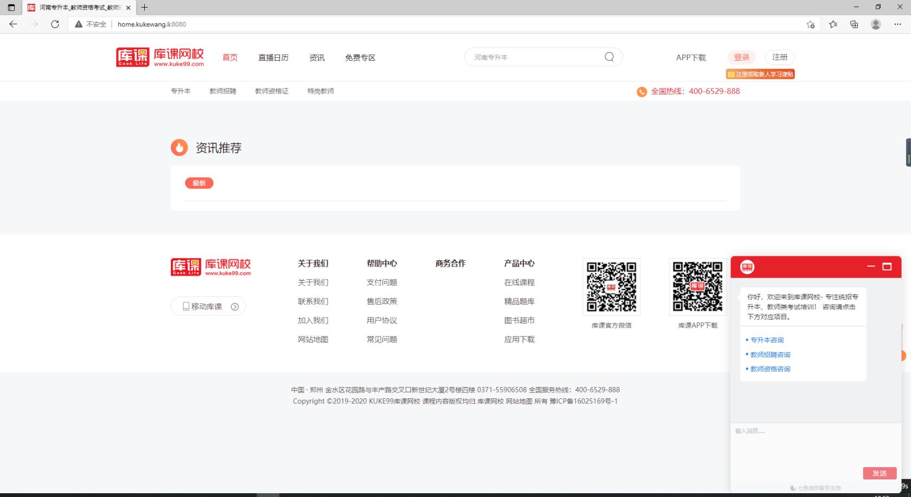Select the 最新 tab pill
Screen dimensions: 911x497
pos(199,183)
